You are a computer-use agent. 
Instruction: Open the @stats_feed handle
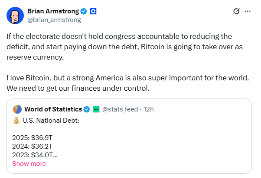point(120,109)
